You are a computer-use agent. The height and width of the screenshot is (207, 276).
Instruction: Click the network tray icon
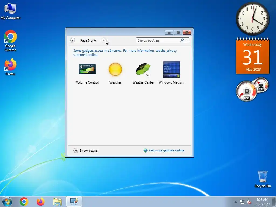pos(242,202)
